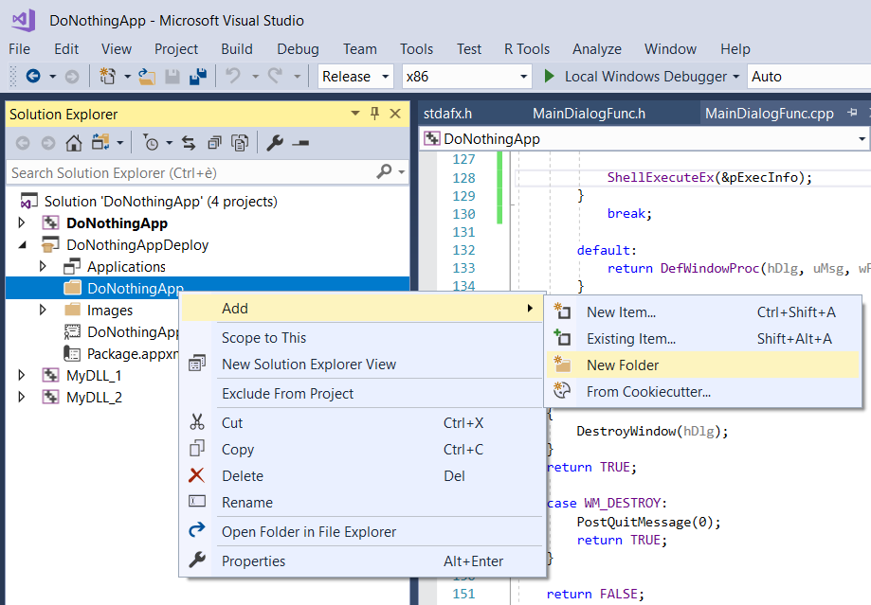
Task: Toggle Show All Files in Solution Explorer toolbar
Action: (x=240, y=143)
